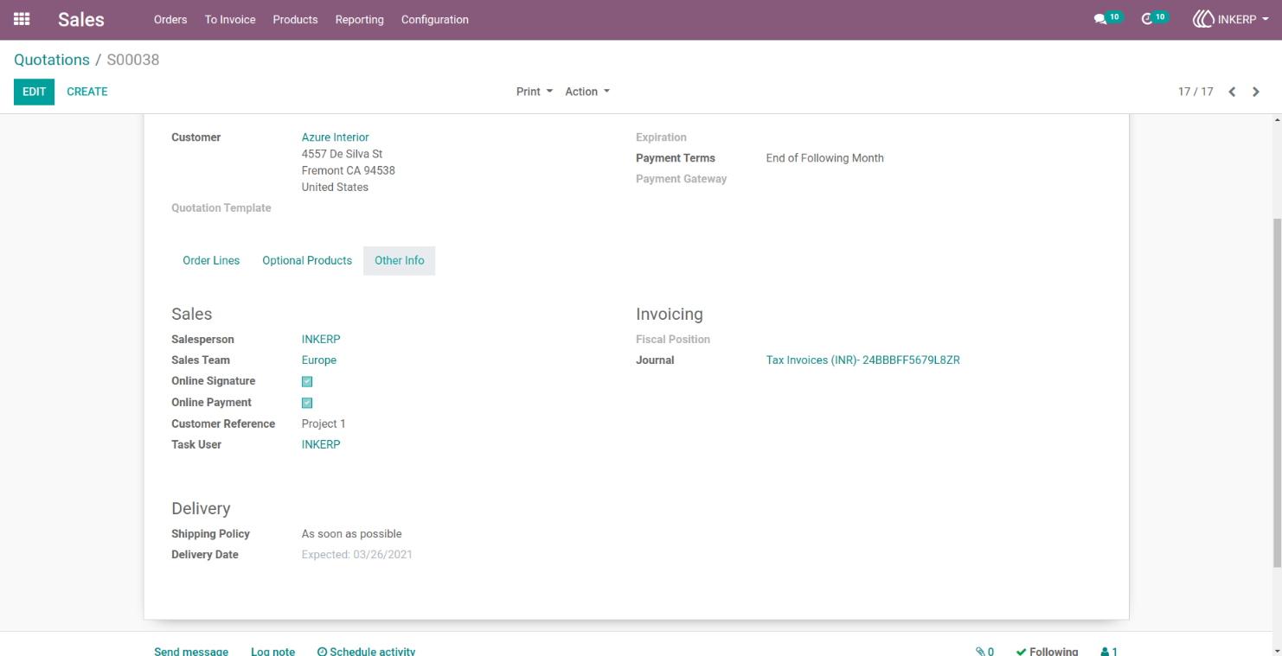Click the Sales app title
Viewport: 1282px width, 656px height.
[81, 19]
